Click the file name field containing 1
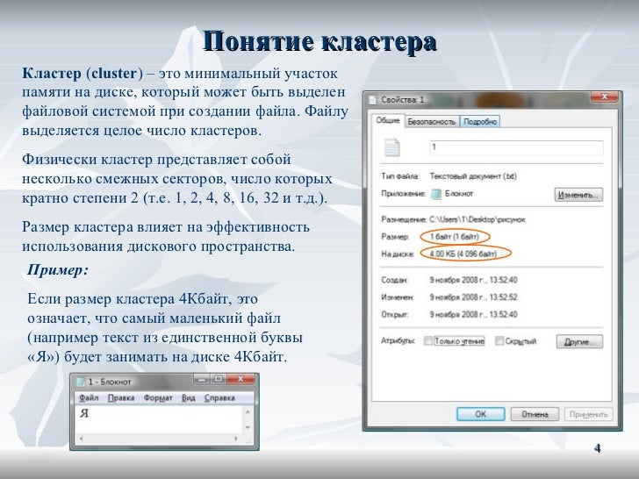The height and width of the screenshot is (479, 639). tap(516, 147)
